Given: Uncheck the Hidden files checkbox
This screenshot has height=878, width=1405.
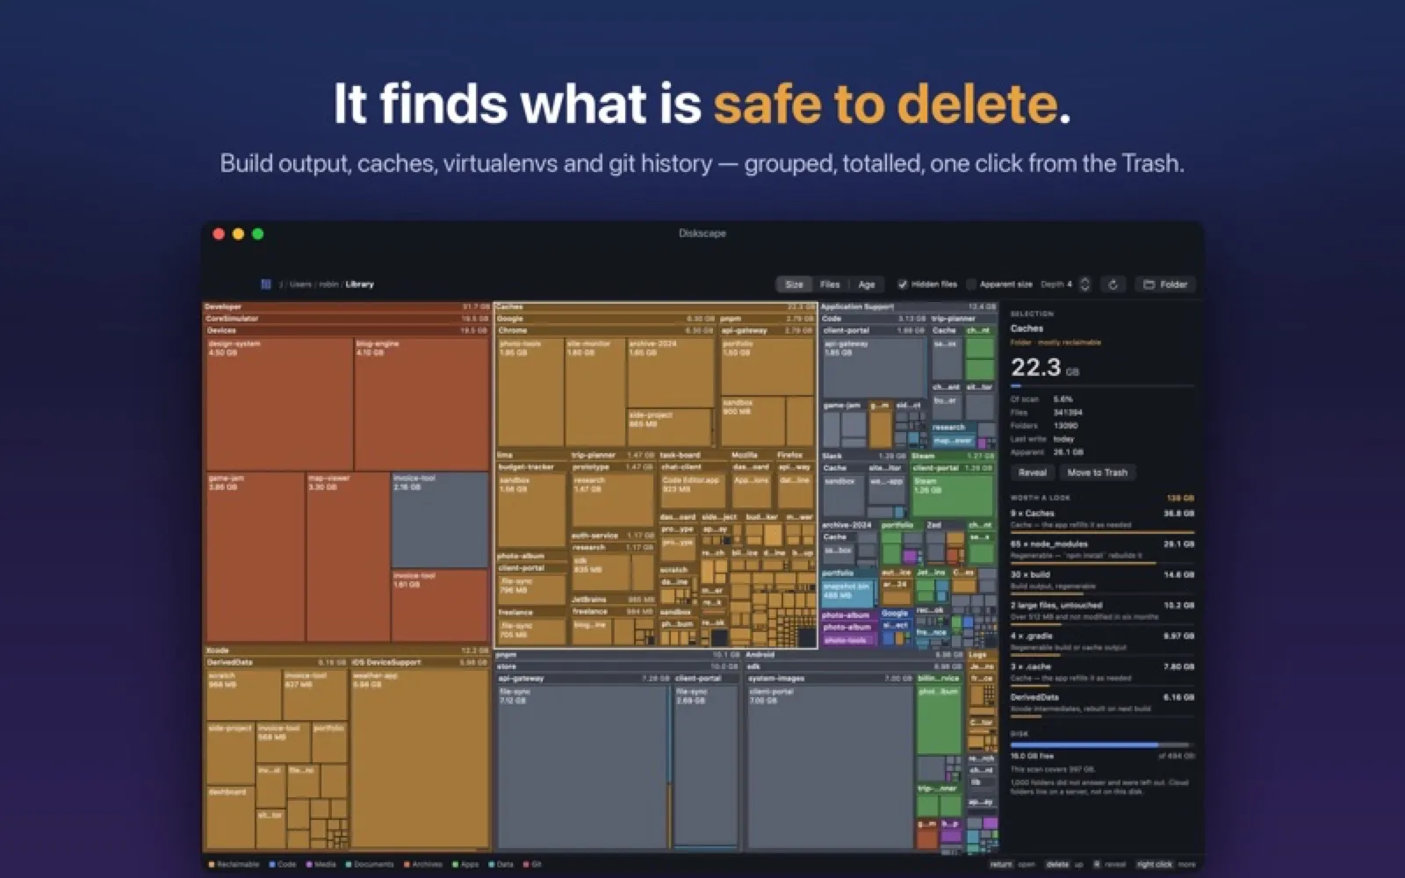Looking at the screenshot, I should coord(902,284).
